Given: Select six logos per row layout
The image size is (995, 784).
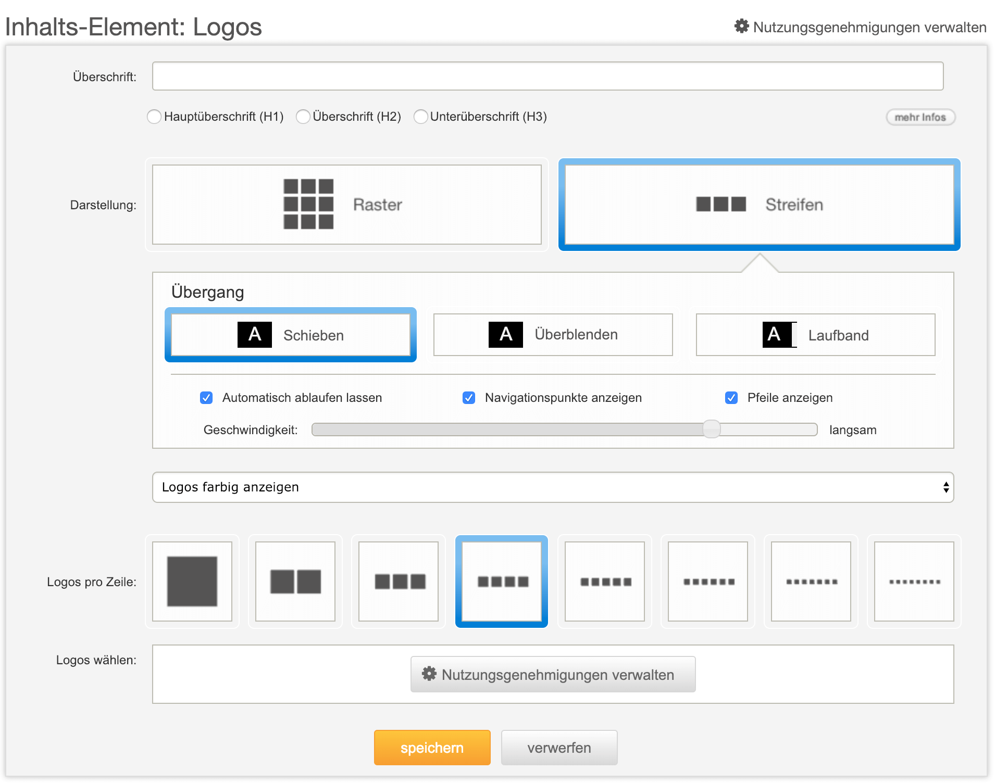Looking at the screenshot, I should 708,581.
